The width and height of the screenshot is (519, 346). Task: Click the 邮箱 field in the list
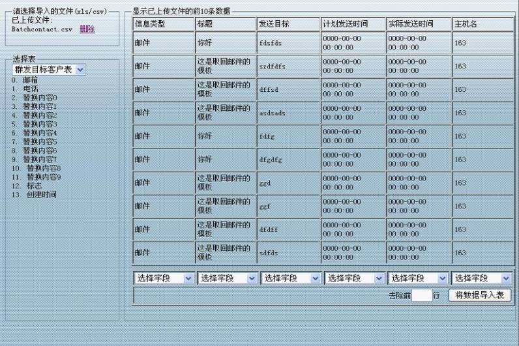coord(30,79)
